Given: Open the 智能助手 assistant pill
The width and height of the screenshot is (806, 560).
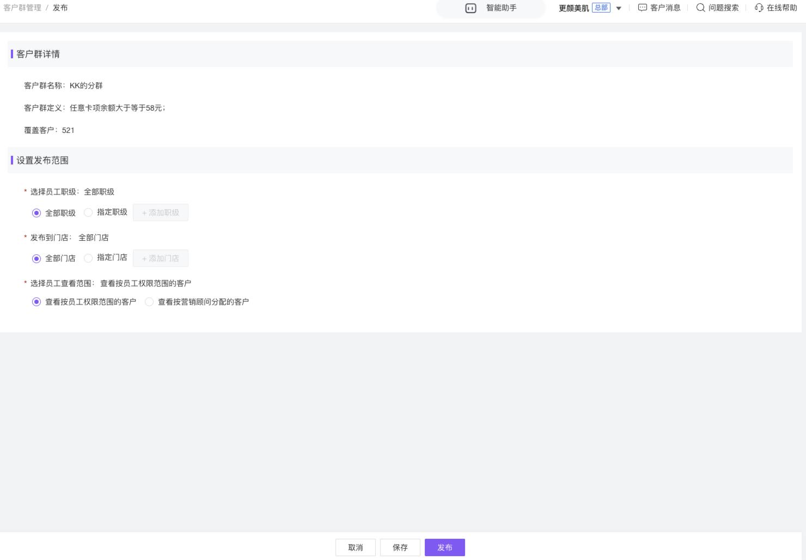Looking at the screenshot, I should coord(501,8).
